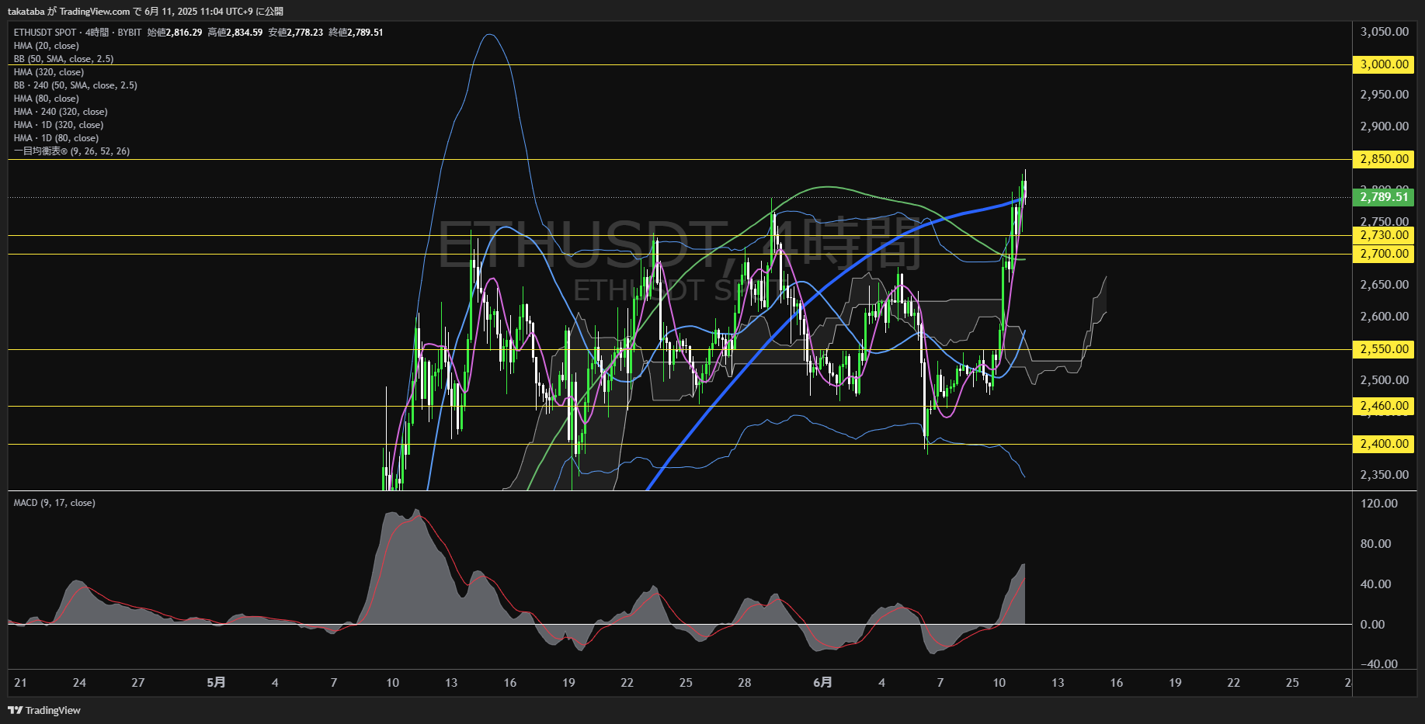Click the 2,900.00 price axis label
The width and height of the screenshot is (1425, 724).
1385,126
